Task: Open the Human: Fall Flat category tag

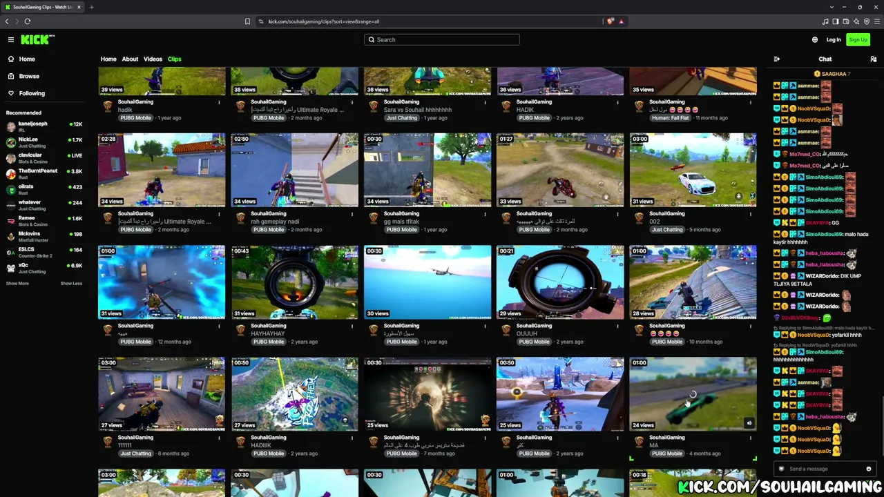Action: tap(671, 118)
